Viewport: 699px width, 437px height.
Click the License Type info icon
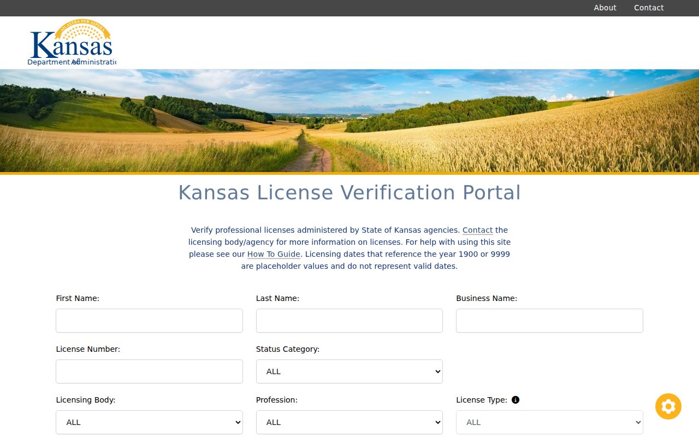(x=516, y=400)
